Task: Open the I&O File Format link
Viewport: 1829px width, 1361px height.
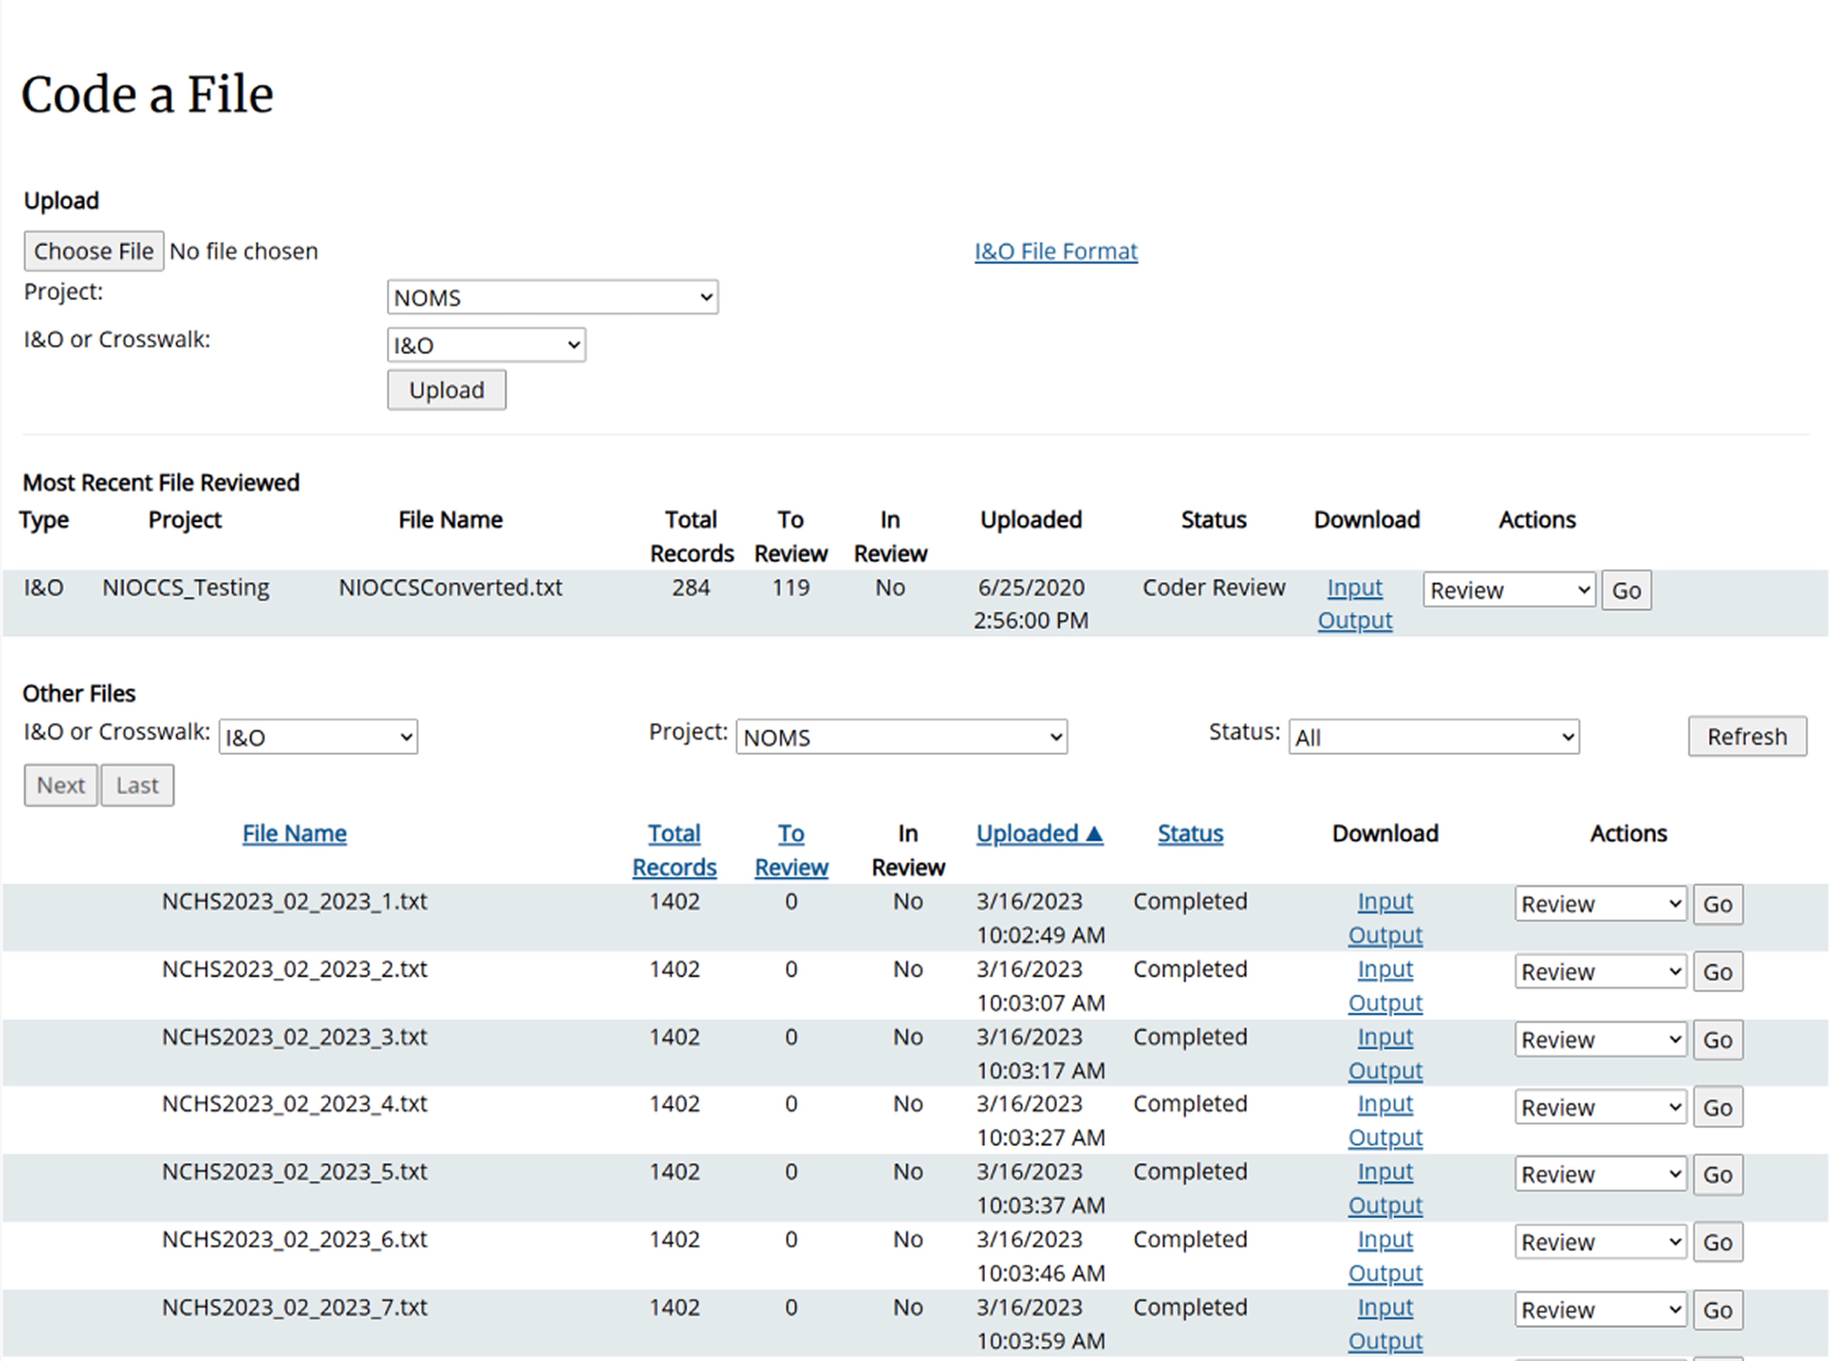Action: [x=1055, y=251]
